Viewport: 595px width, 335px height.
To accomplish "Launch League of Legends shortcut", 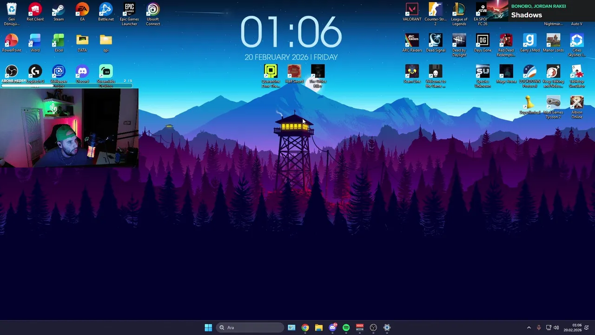I will click(x=459, y=14).
